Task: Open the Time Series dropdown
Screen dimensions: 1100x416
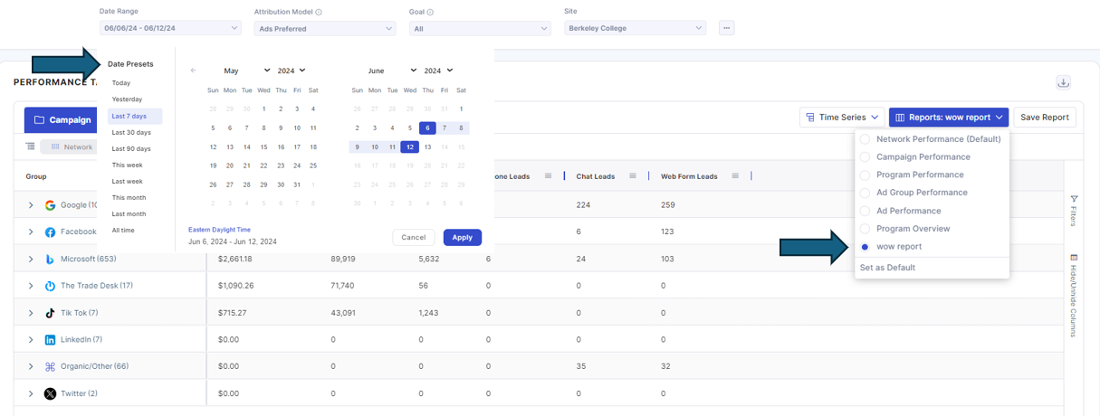Action: pos(842,117)
